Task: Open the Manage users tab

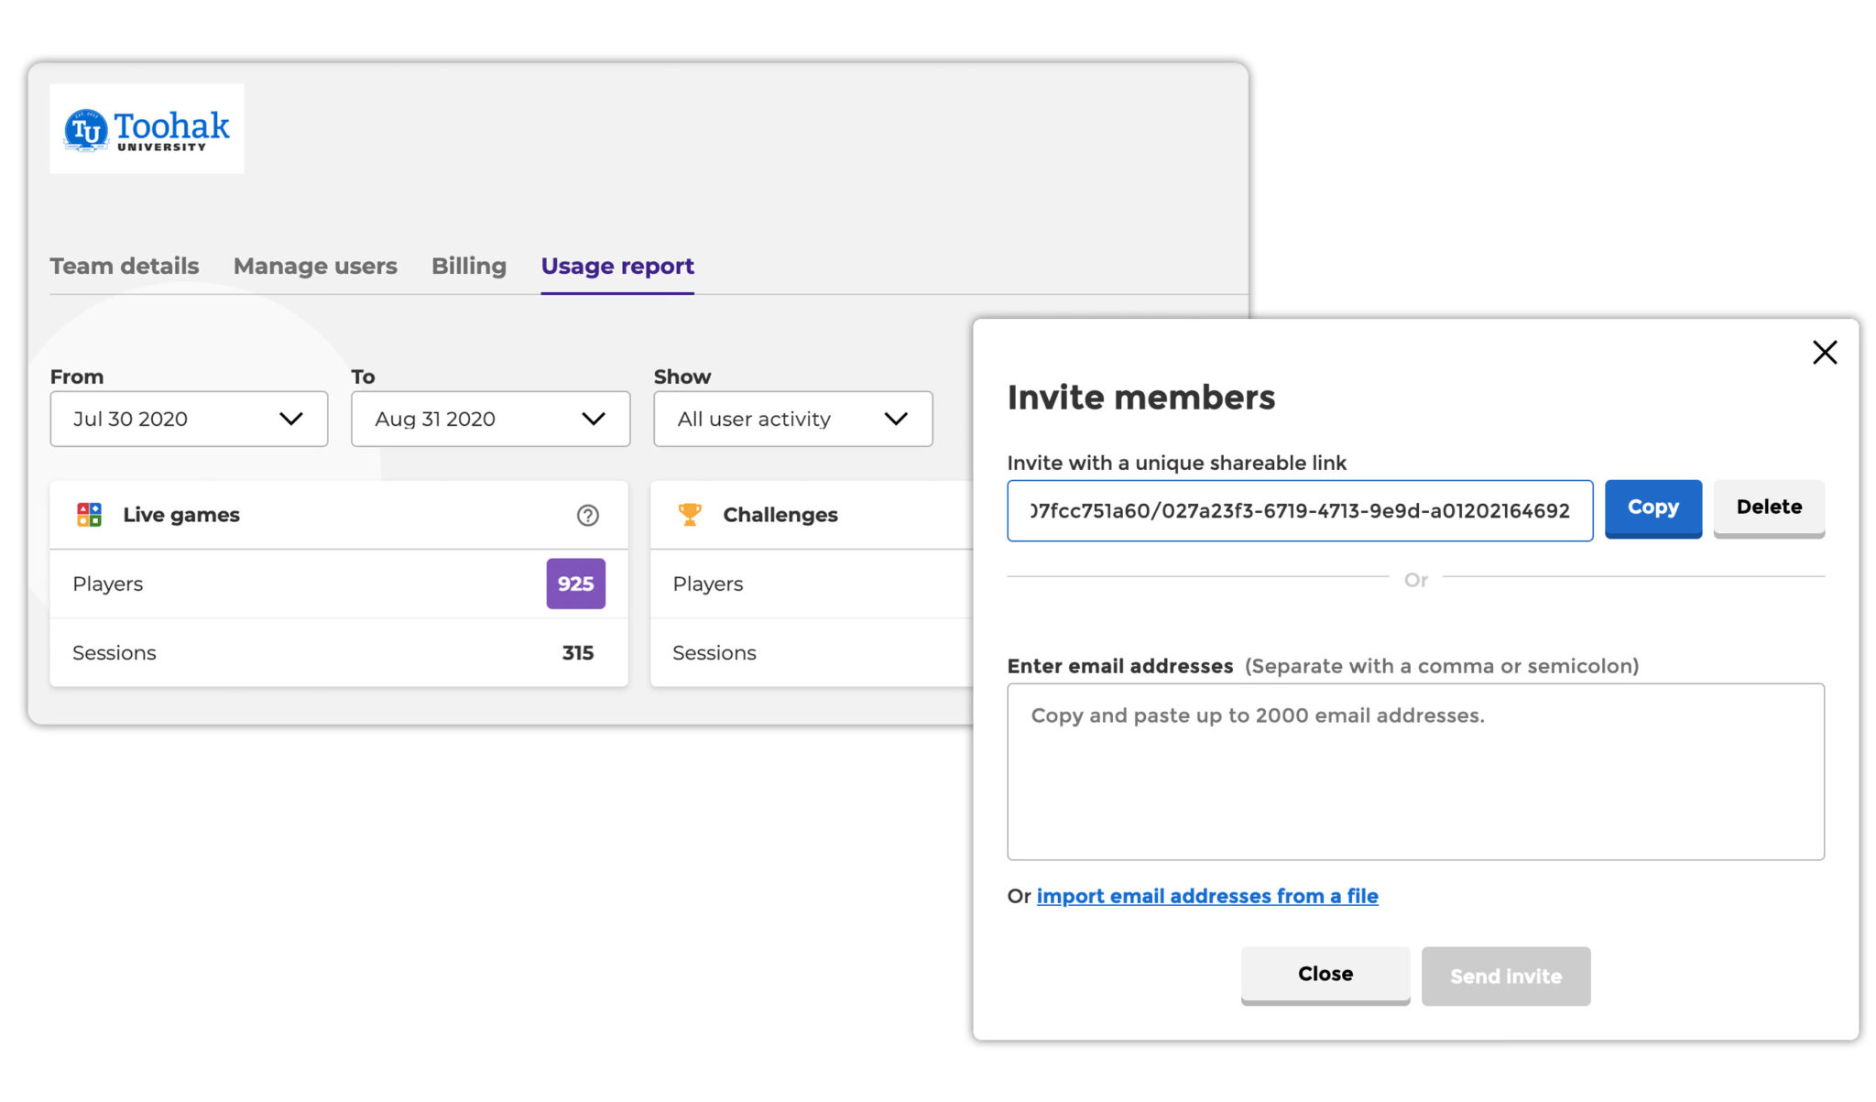Action: 315,266
